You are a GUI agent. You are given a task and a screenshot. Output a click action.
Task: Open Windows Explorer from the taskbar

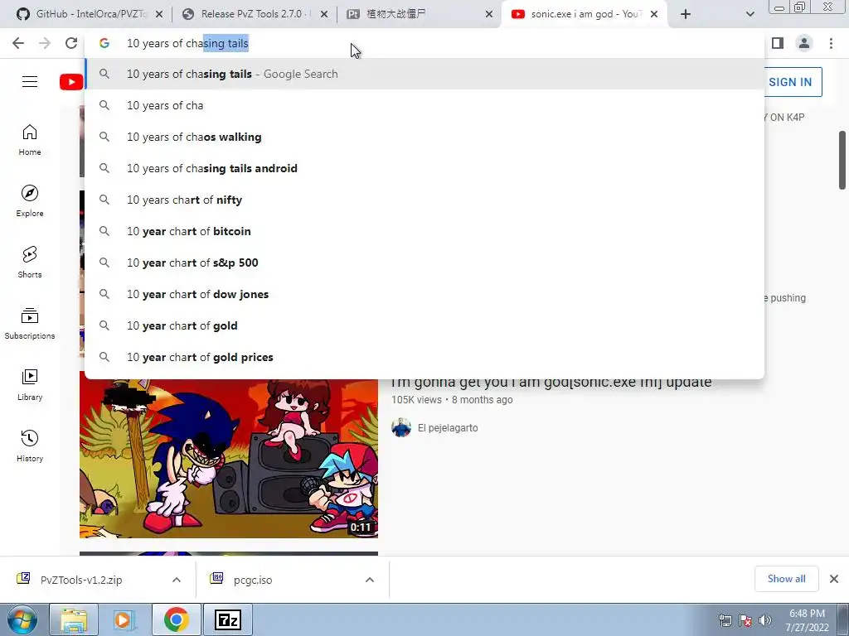coord(74,619)
